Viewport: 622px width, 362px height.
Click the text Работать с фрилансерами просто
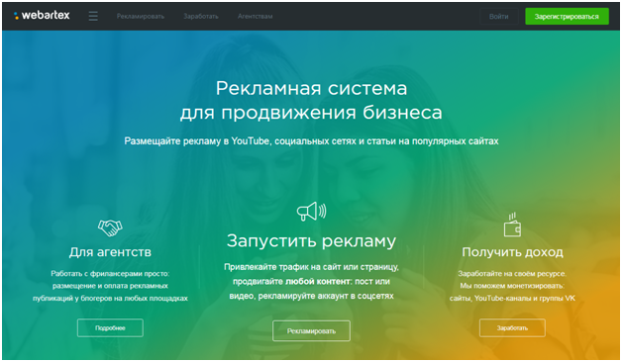click(110, 274)
